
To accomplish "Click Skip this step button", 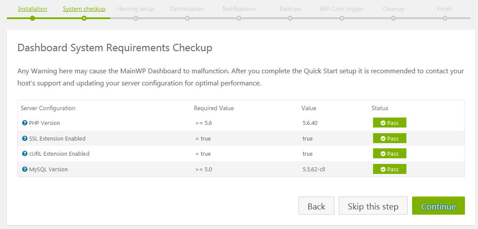I will (373, 206).
